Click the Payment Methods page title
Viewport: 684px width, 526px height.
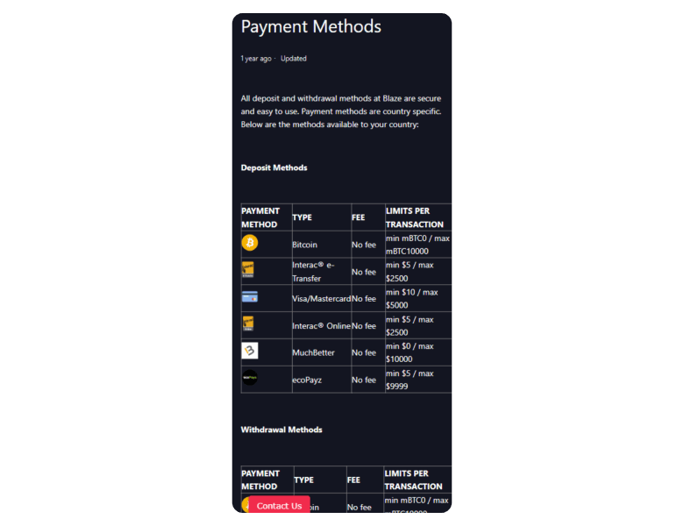tap(311, 26)
